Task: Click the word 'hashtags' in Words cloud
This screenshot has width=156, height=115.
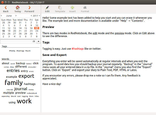Action: 30,84
